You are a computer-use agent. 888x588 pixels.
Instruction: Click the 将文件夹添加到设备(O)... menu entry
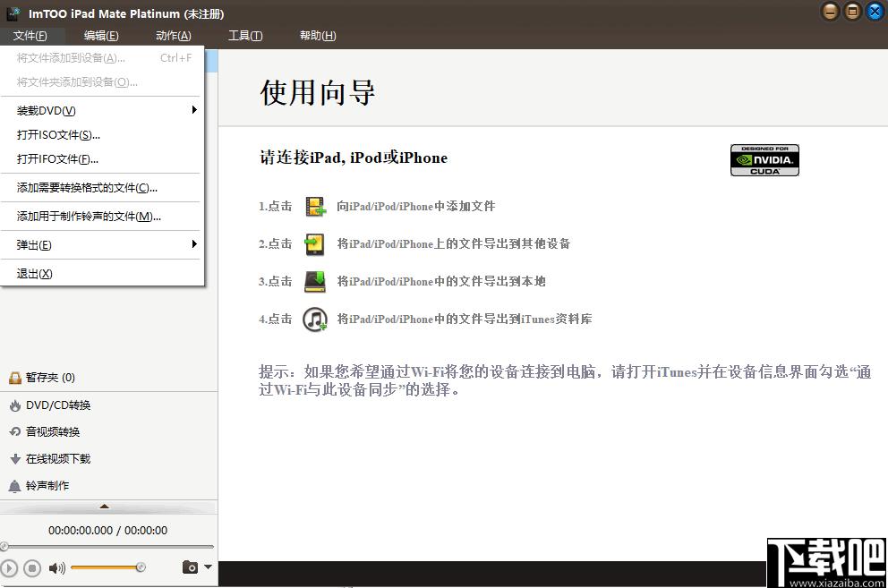pos(102,82)
